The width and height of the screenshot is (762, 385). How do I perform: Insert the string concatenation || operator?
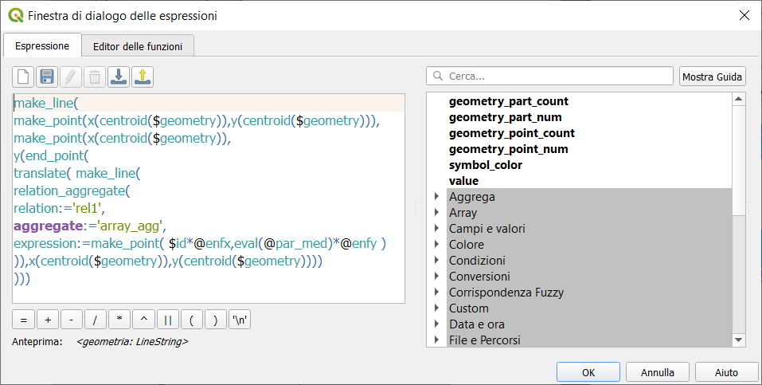click(x=167, y=320)
